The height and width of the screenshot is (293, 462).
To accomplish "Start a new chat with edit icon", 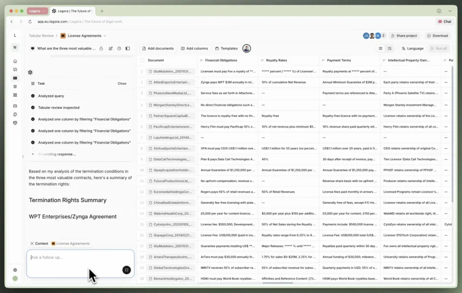I will coord(111,49).
